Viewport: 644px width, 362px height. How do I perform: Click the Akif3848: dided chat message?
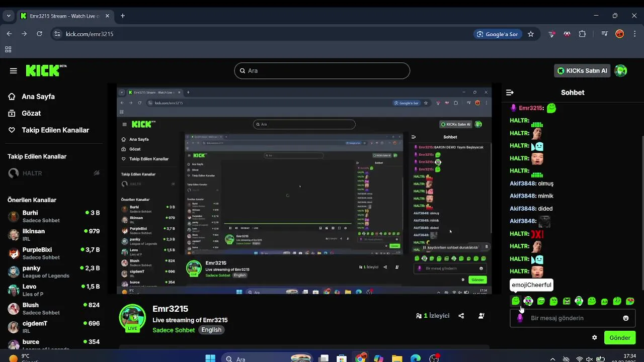(x=531, y=209)
